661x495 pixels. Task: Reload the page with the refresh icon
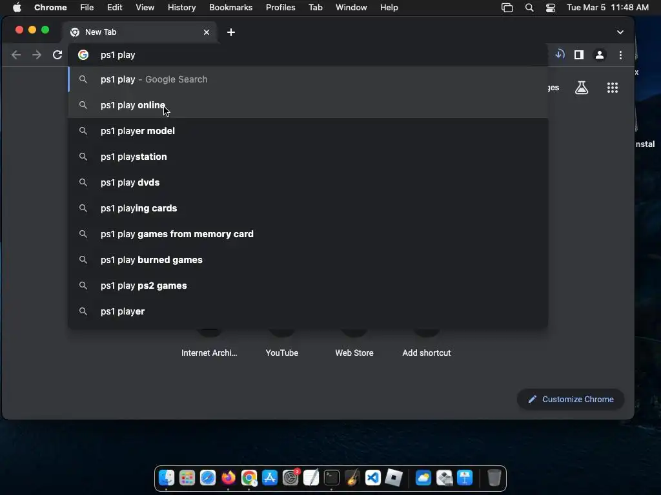pyautogui.click(x=57, y=55)
